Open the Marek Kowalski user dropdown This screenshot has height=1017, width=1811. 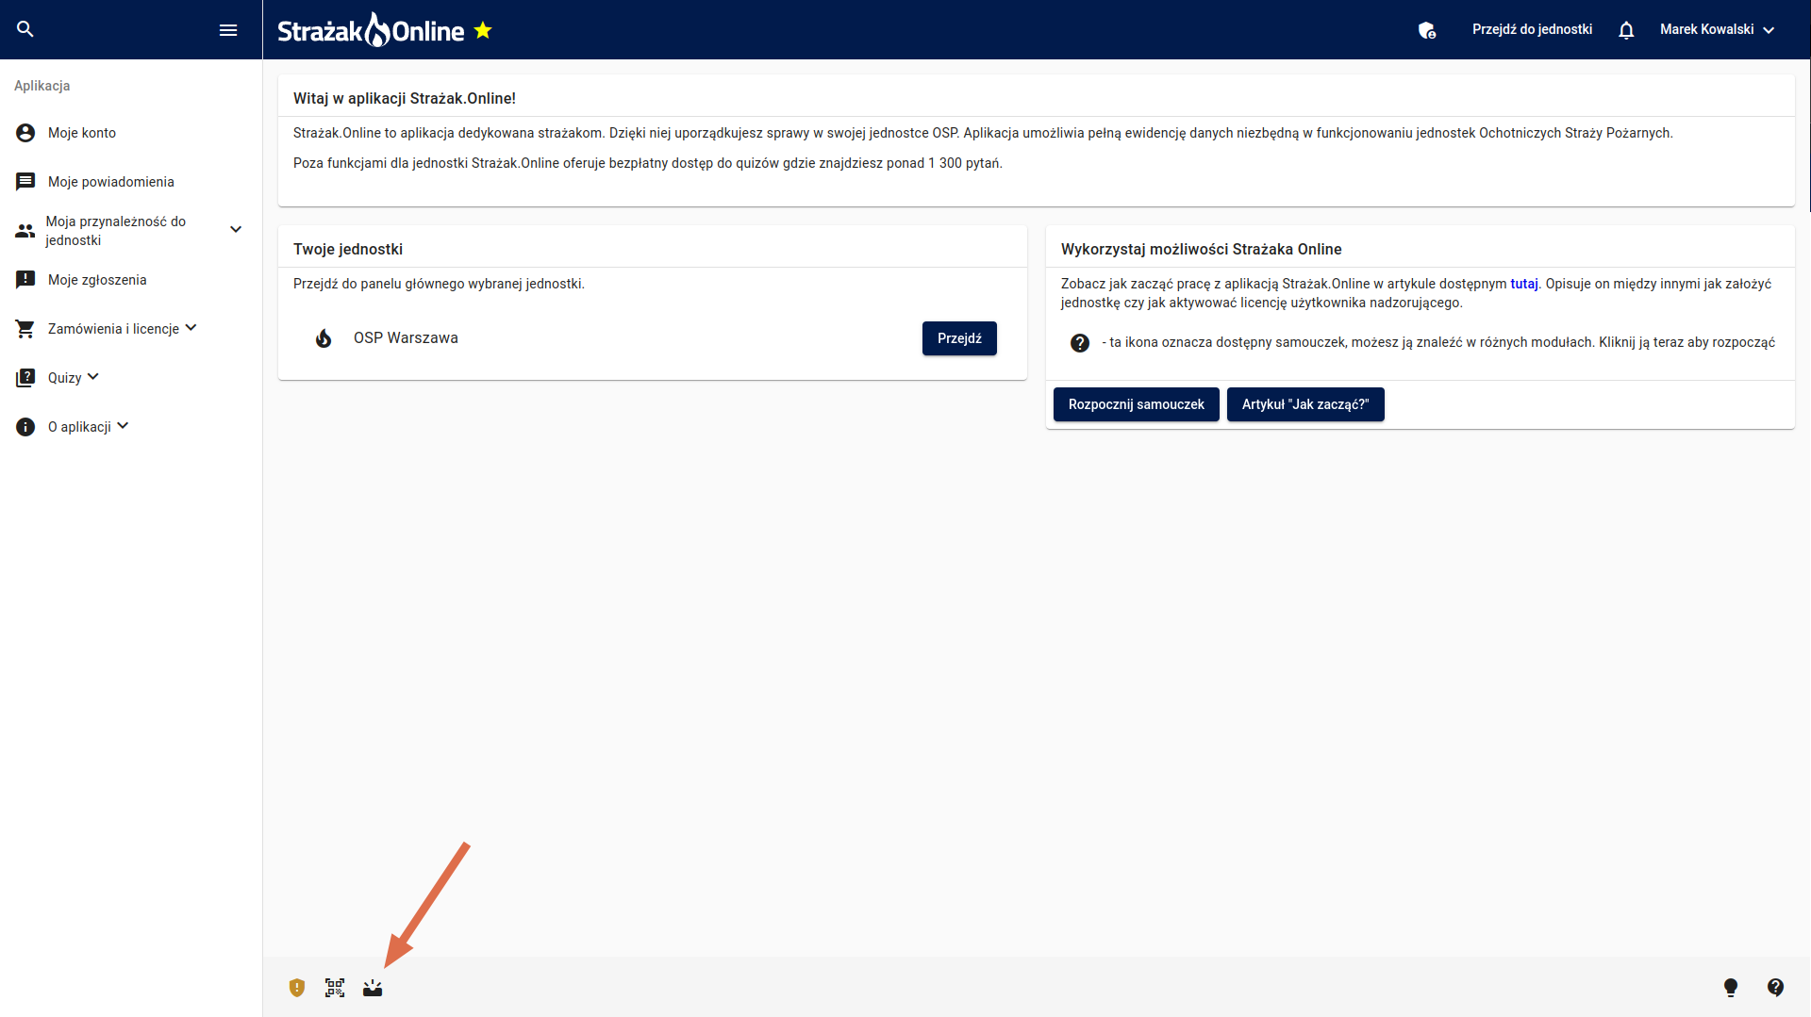coord(1718,30)
